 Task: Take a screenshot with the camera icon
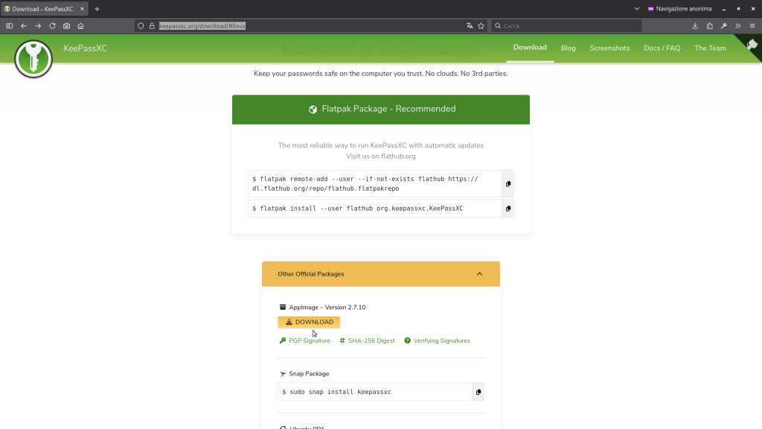pos(66,26)
